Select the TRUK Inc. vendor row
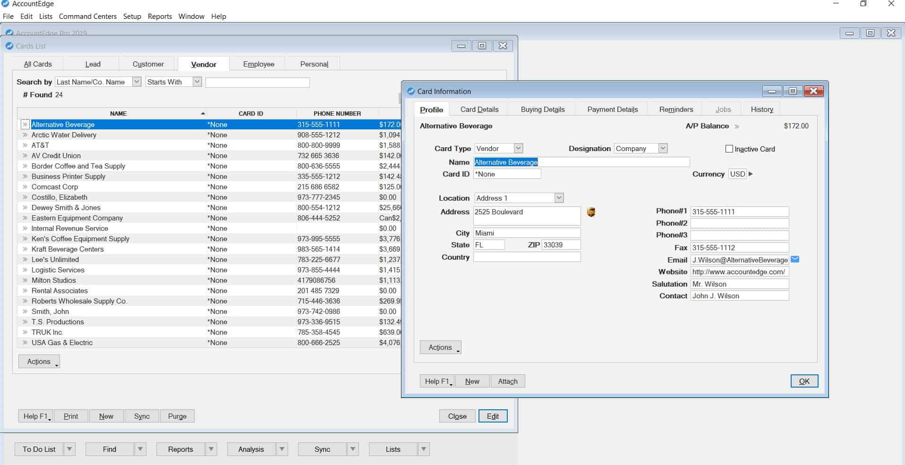 pyautogui.click(x=210, y=332)
